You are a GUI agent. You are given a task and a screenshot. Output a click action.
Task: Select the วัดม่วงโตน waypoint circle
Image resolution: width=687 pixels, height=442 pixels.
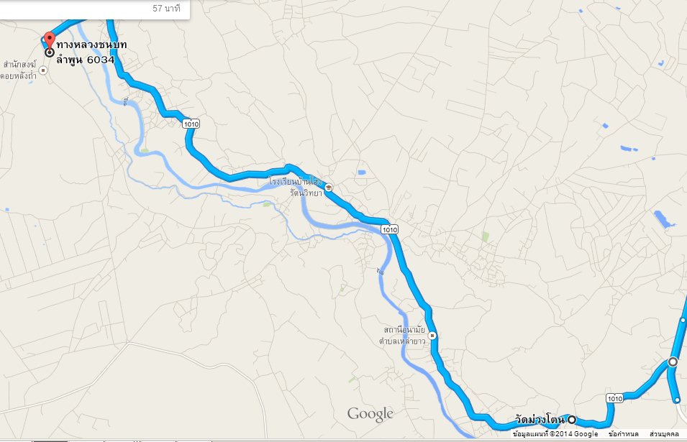click(572, 420)
